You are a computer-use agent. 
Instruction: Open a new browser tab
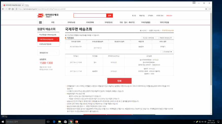click(27, 5)
